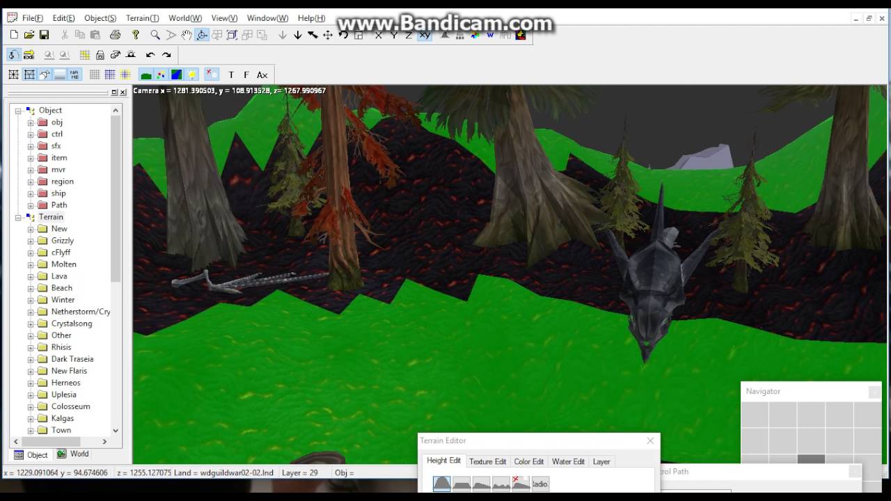Save using the floppy disk icon

44,35
